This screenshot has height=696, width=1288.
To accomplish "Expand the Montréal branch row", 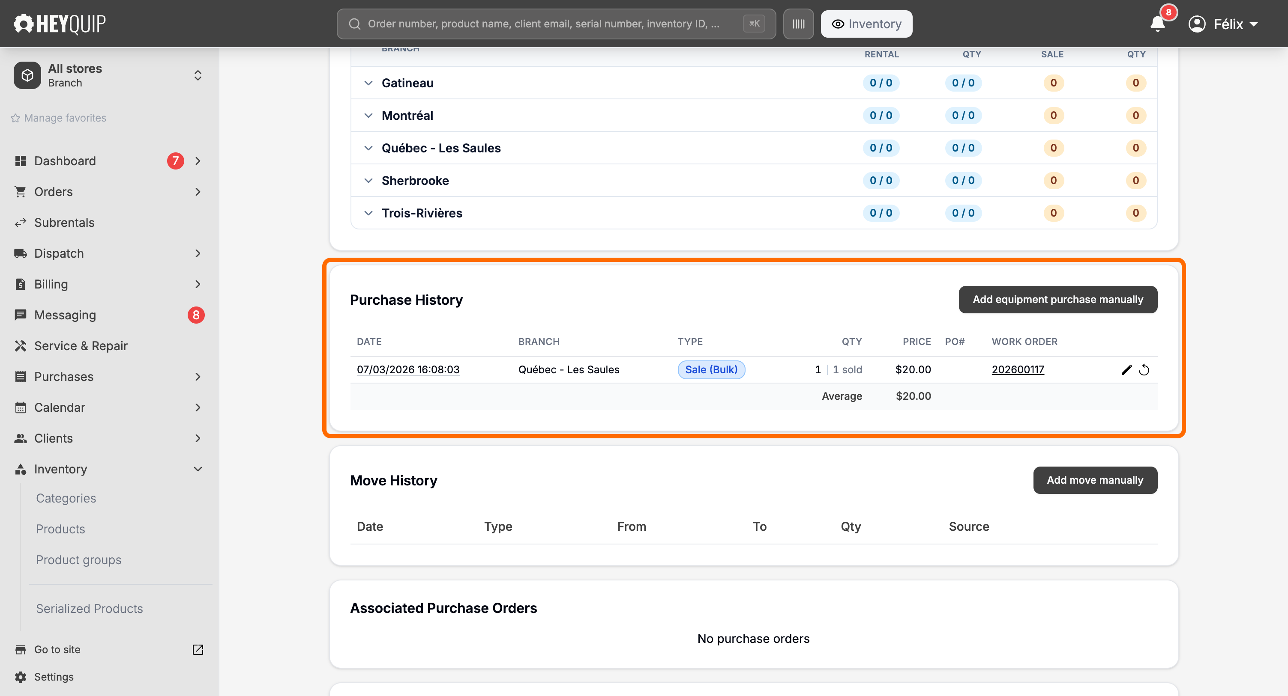I will pos(368,116).
